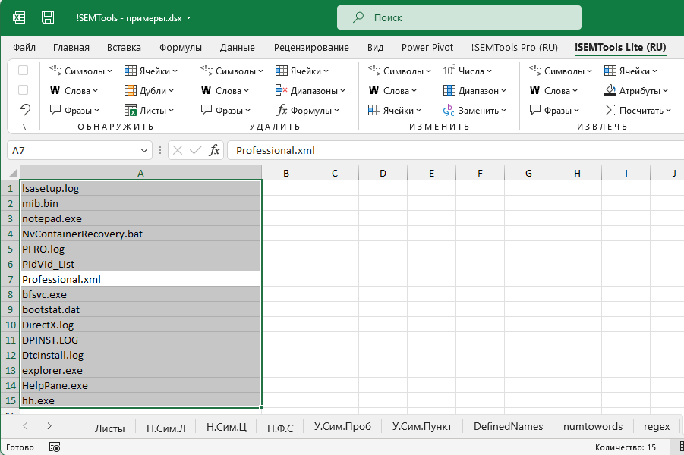Open Слова in ИЗВЛЕЧЬ group
The width and height of the screenshot is (684, 455).
coord(553,90)
